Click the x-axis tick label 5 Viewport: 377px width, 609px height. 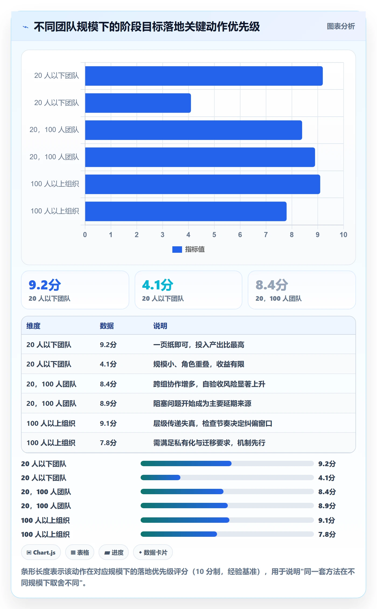(x=214, y=235)
